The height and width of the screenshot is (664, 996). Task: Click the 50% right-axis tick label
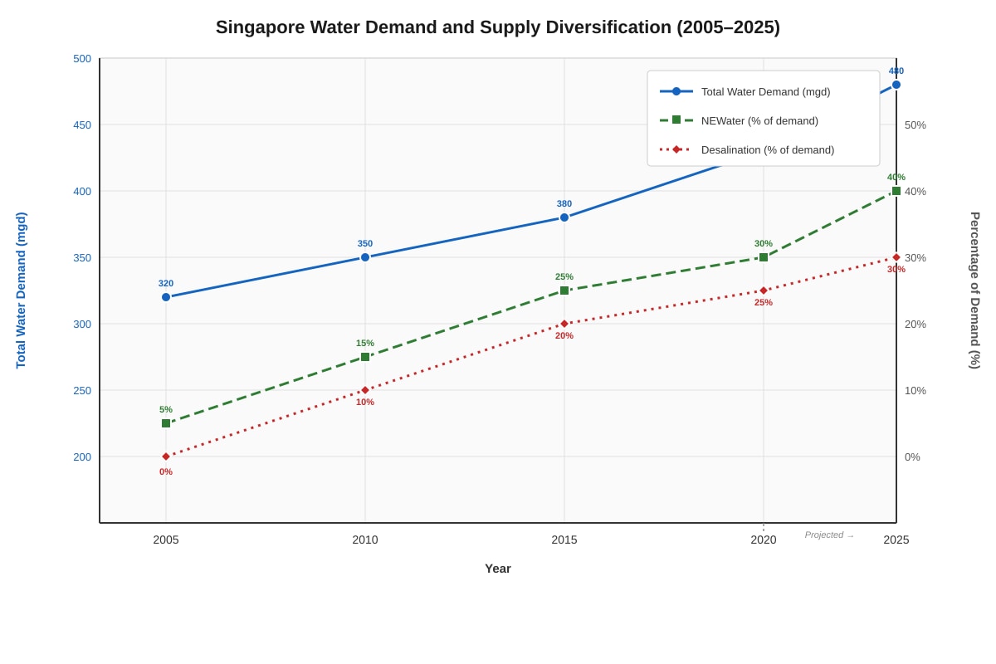[915, 124]
